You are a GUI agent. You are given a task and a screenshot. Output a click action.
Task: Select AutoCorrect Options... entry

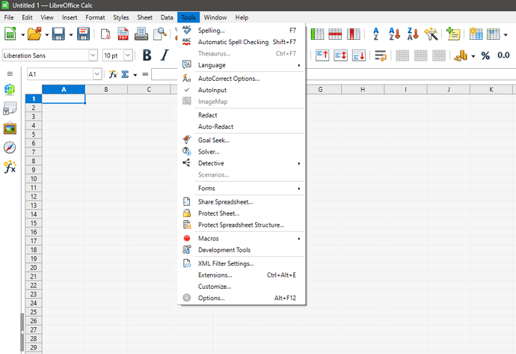pos(242,79)
